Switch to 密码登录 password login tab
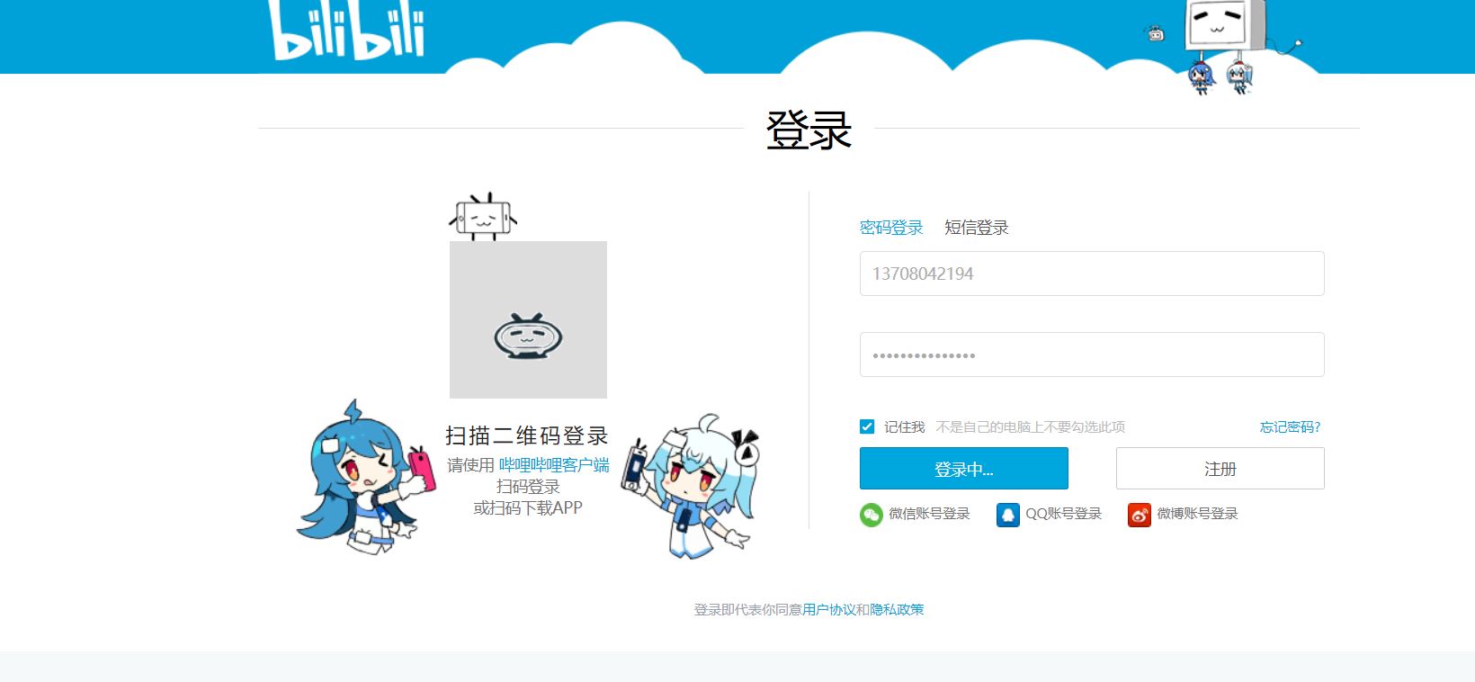 click(x=891, y=228)
